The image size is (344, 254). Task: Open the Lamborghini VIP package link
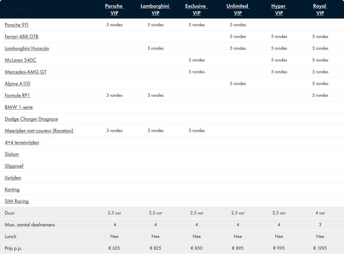(x=155, y=9)
